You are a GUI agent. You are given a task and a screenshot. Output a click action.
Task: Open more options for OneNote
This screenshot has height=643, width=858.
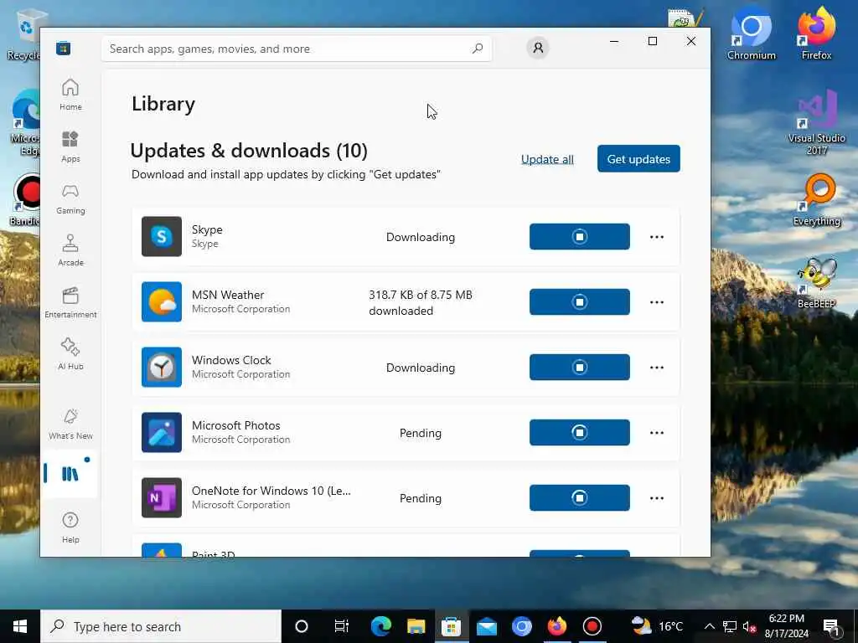657,498
